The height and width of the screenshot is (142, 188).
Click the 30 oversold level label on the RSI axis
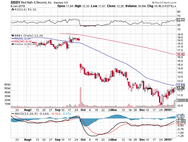179,25
